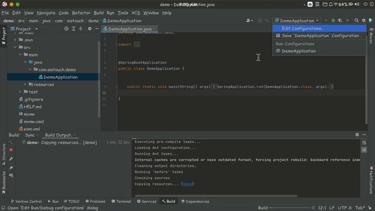Viewport: 375px width, 211px height.
Task: Collapse the src folder in project tree
Action: [x=15, y=47]
